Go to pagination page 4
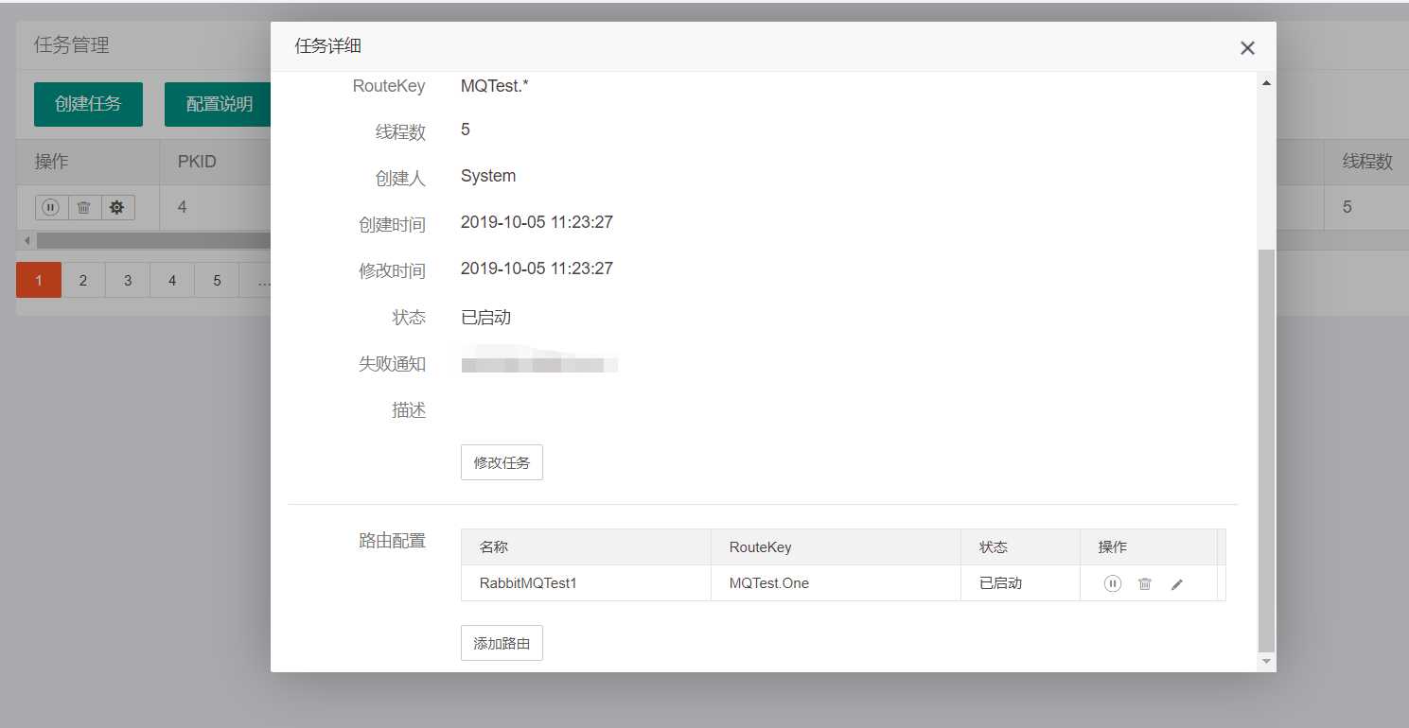The width and height of the screenshot is (1409, 728). pyautogui.click(x=172, y=280)
